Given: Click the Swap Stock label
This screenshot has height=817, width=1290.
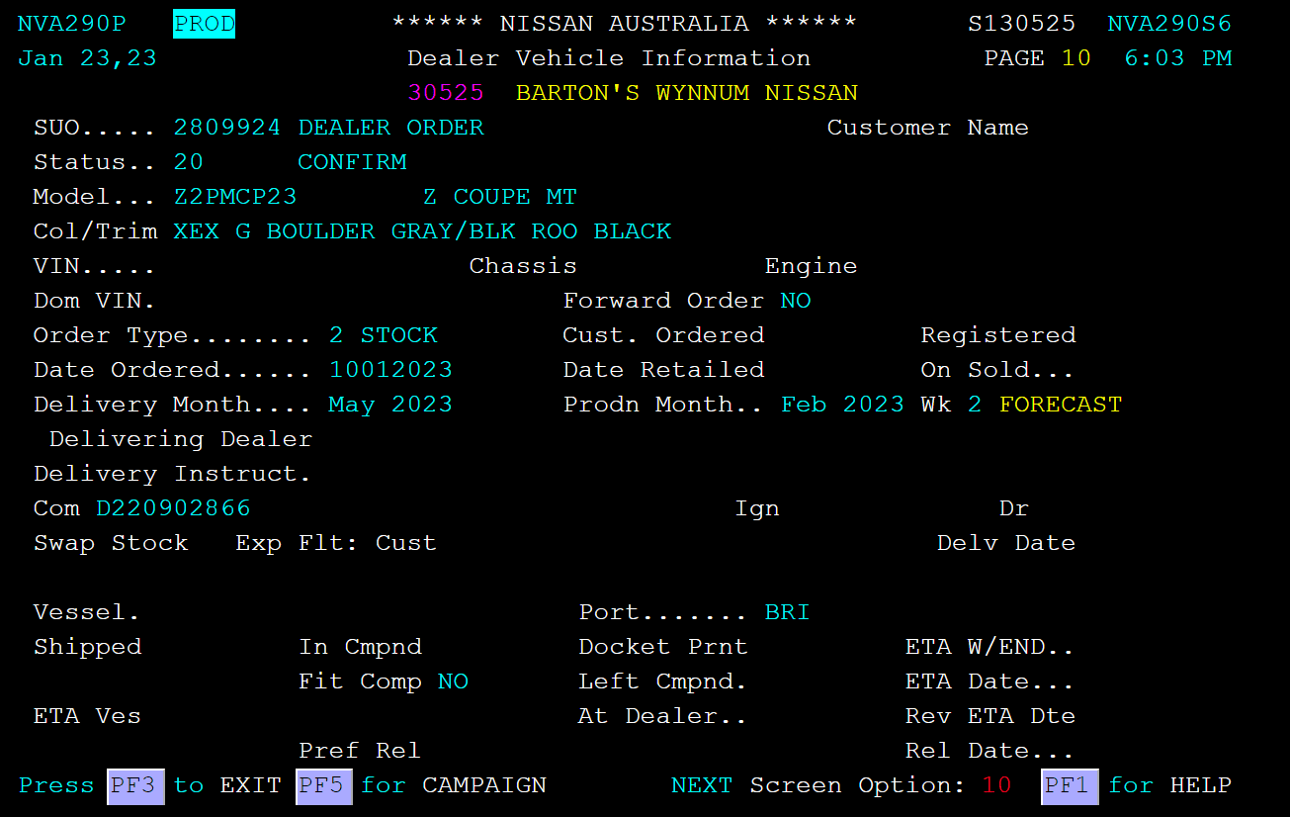Looking at the screenshot, I should pyautogui.click(x=111, y=543).
